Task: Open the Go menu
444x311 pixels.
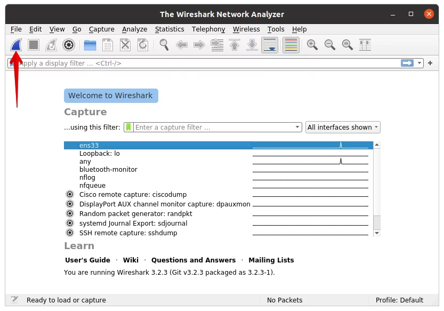Action: 77,29
